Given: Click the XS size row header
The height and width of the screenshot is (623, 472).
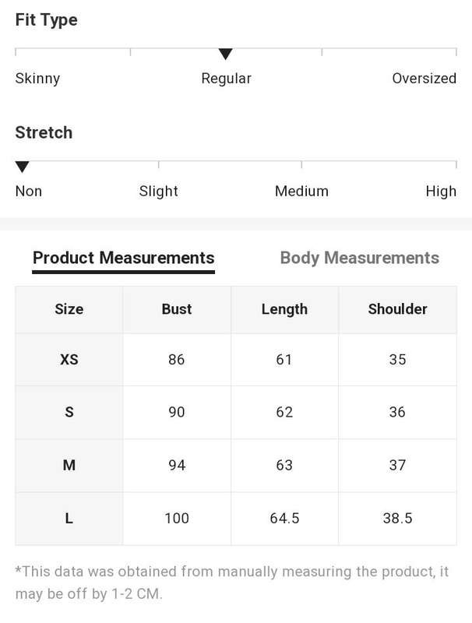Looking at the screenshot, I should (x=69, y=360).
